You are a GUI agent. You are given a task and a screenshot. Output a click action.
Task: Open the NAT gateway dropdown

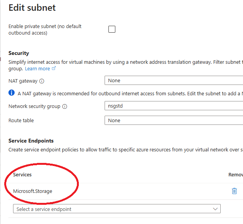174,80
